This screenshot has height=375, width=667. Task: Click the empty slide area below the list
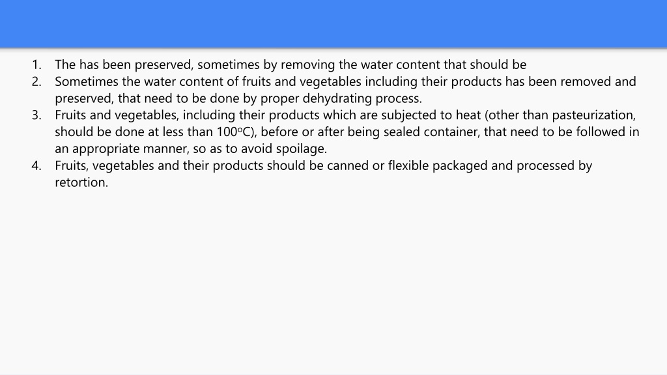333,281
